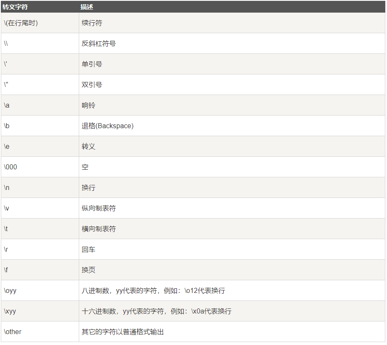
Task: Select the \v escape cell
Action: click(40, 208)
